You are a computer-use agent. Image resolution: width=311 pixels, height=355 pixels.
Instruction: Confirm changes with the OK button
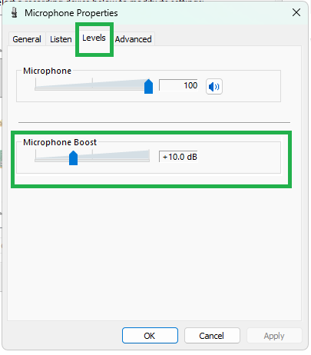(x=150, y=336)
